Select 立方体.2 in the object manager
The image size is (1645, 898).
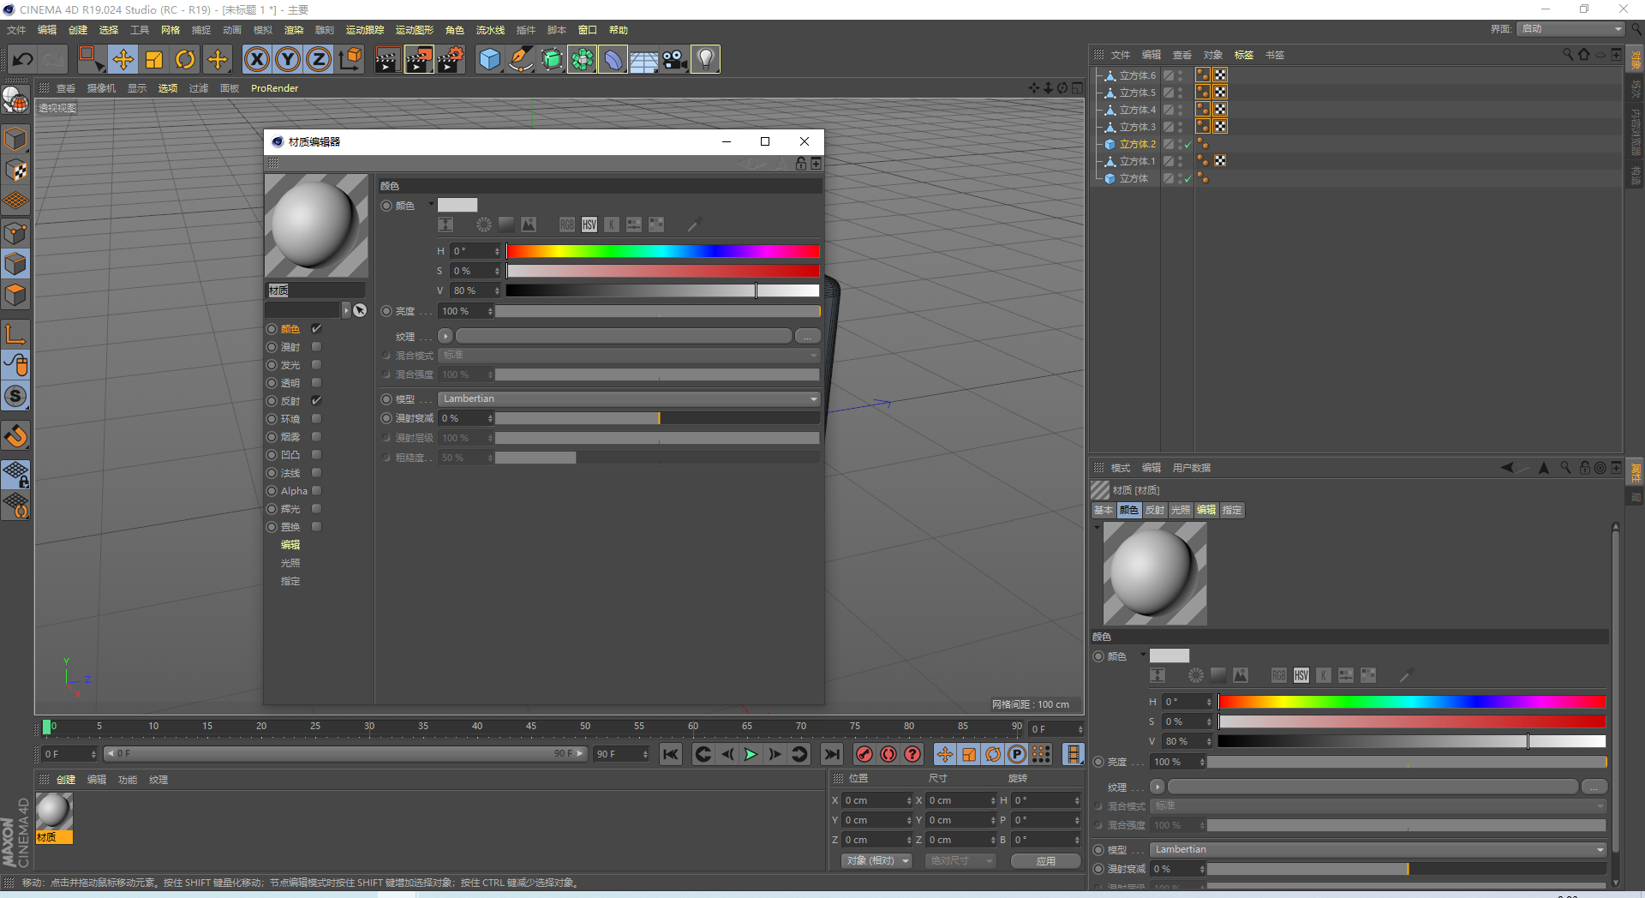click(1137, 144)
